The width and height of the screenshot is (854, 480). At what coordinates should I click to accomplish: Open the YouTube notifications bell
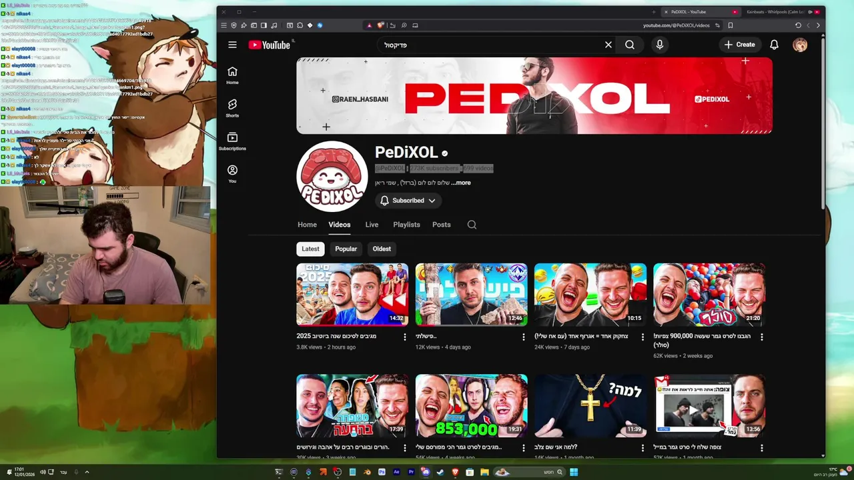[x=774, y=45]
